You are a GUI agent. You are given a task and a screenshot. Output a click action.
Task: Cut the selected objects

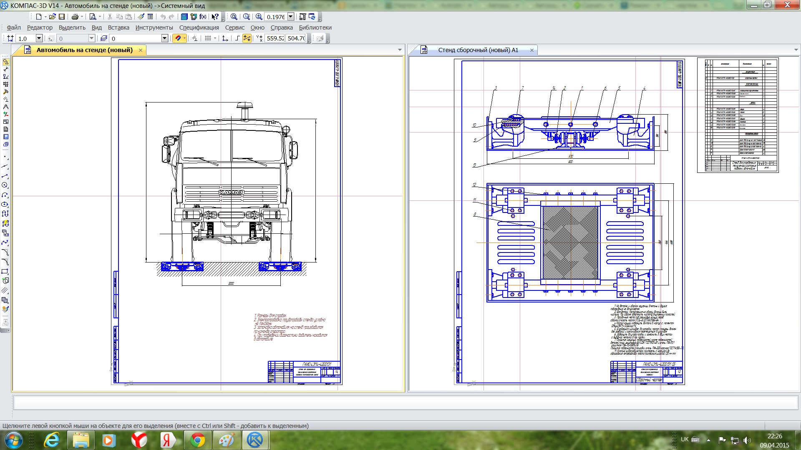pyautogui.click(x=110, y=17)
